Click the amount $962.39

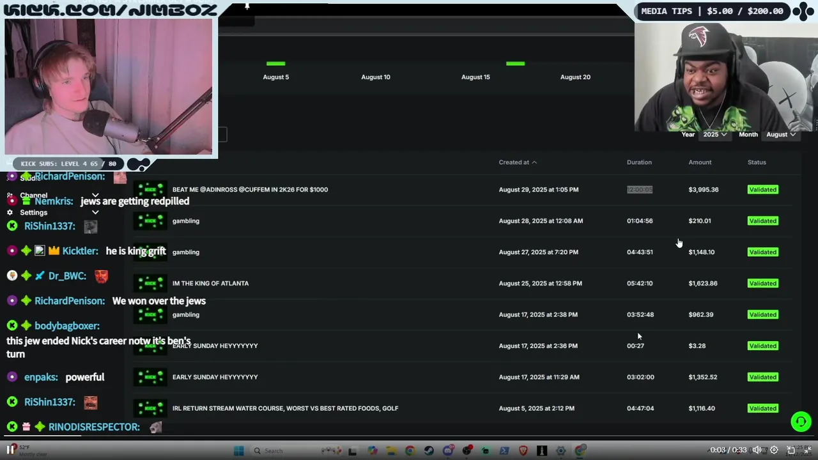coord(701,314)
